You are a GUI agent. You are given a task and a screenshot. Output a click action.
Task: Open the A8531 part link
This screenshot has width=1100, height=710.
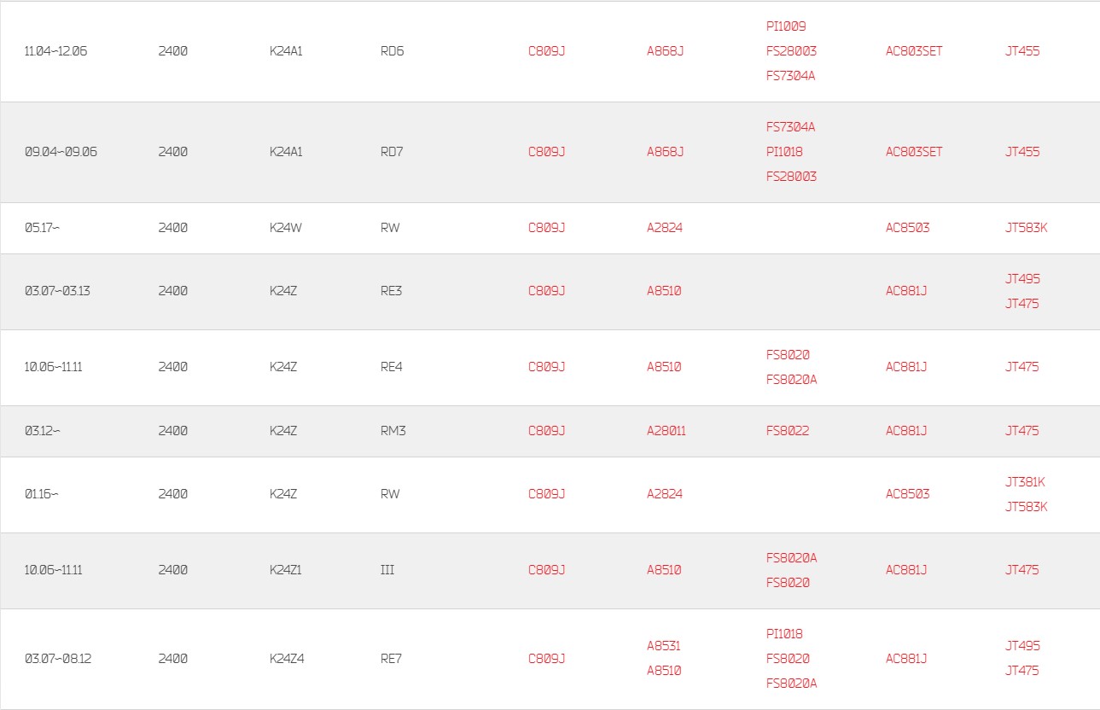click(x=663, y=646)
